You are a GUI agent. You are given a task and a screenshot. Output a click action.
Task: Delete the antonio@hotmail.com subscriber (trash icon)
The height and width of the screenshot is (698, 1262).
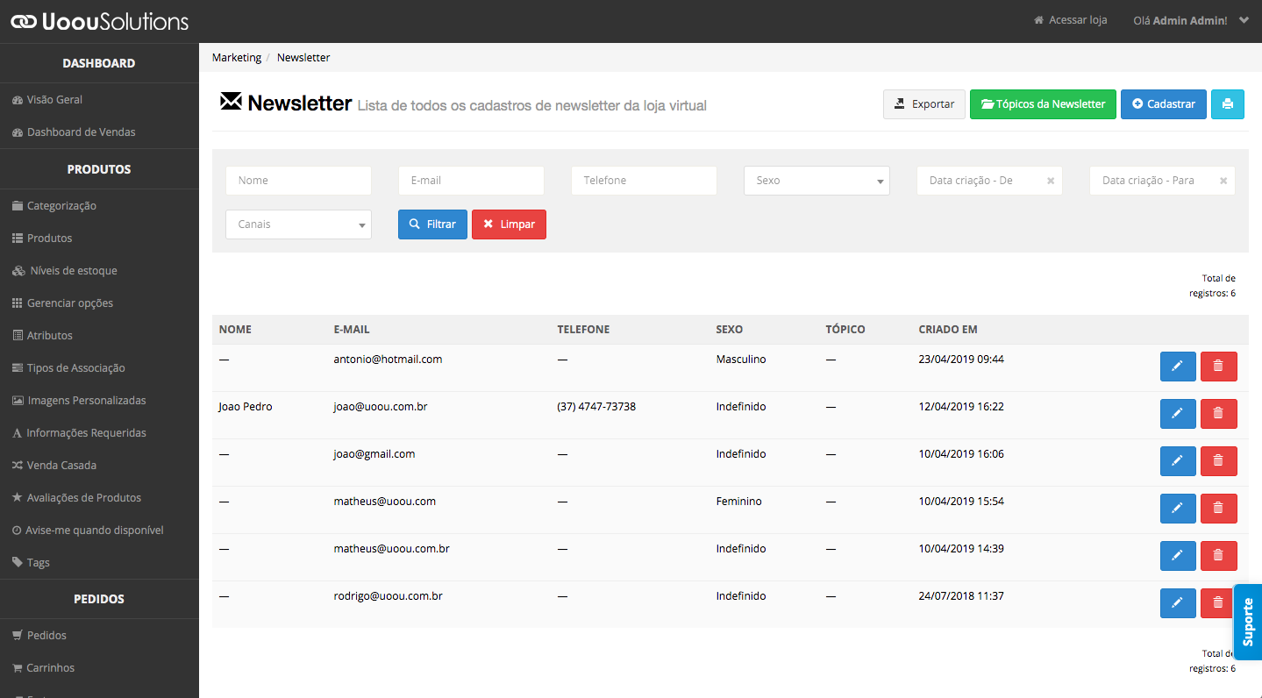point(1218,367)
